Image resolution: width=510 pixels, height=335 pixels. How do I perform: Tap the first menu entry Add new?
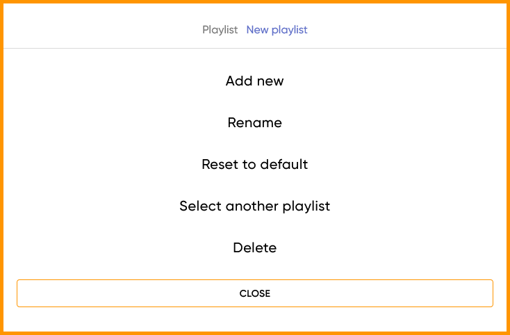(x=255, y=81)
